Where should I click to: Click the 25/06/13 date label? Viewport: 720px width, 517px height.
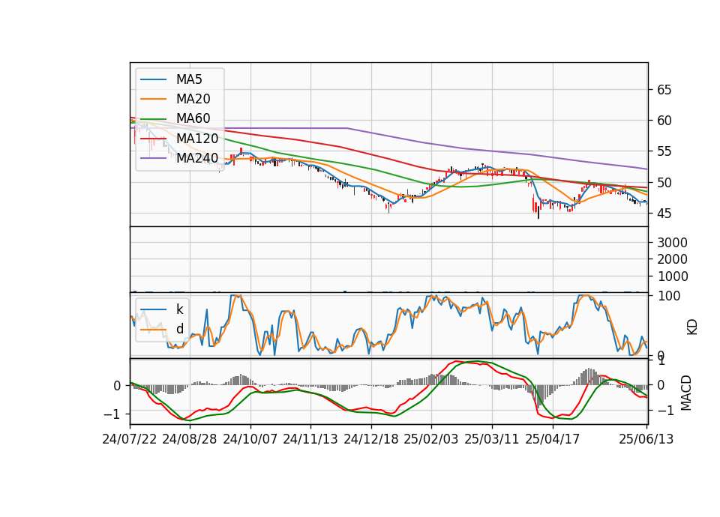click(646, 439)
